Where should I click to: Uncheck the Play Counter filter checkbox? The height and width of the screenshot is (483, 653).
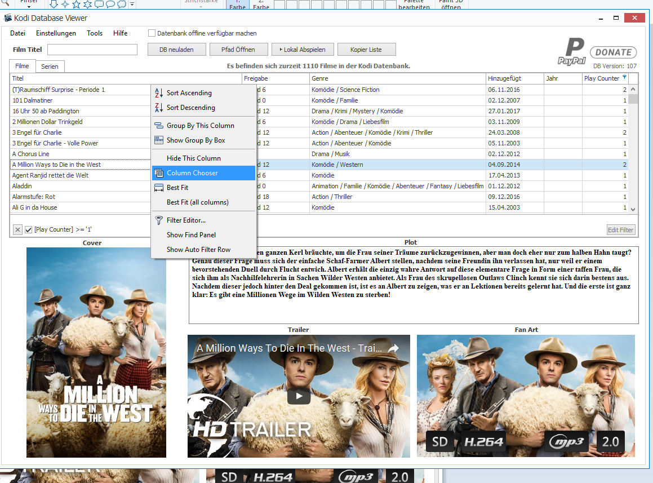coord(28,229)
